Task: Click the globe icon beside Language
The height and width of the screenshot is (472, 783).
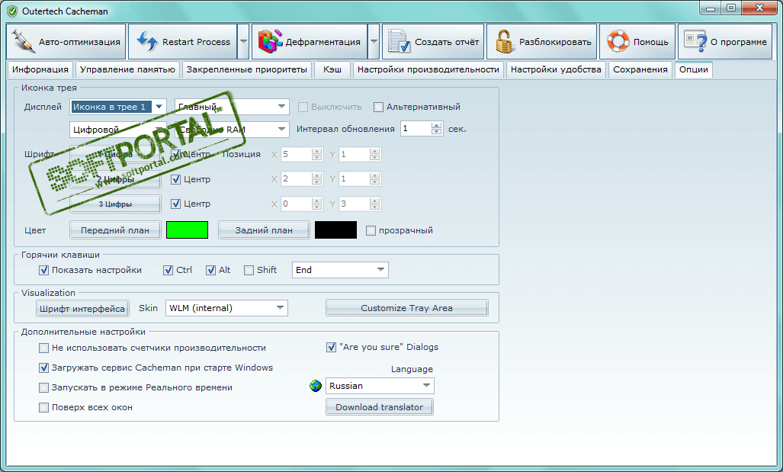Action: (x=316, y=386)
